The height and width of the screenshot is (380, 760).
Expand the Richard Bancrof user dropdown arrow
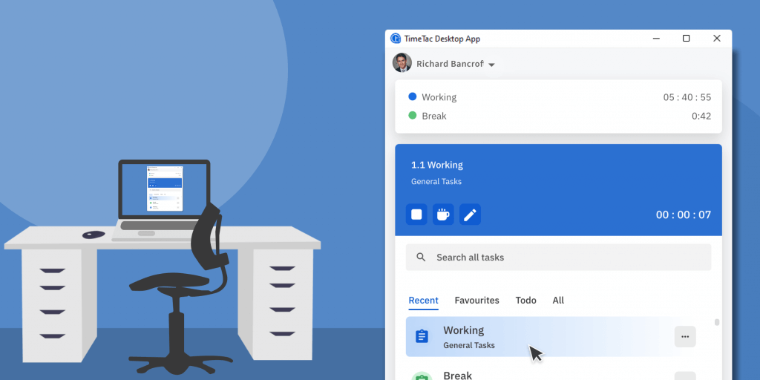tap(491, 65)
